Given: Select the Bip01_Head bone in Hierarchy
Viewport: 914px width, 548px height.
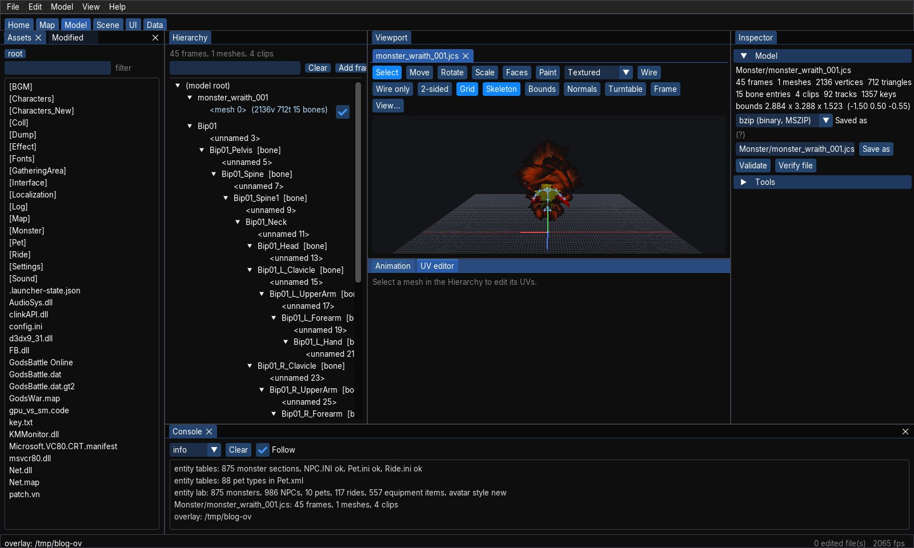Looking at the screenshot, I should coord(292,246).
